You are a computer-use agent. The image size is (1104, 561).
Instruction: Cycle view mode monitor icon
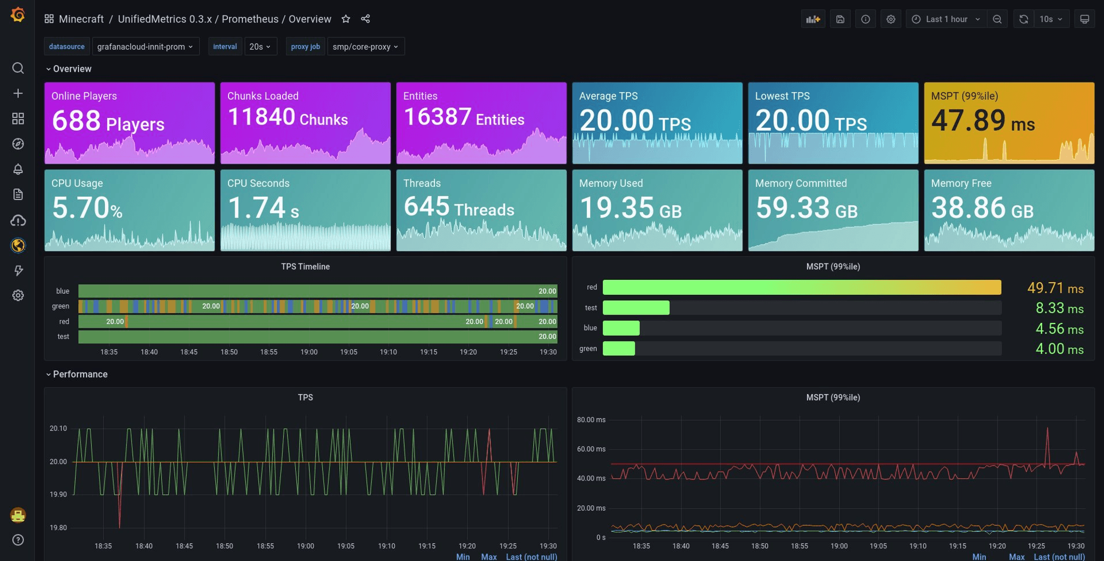click(x=1084, y=19)
